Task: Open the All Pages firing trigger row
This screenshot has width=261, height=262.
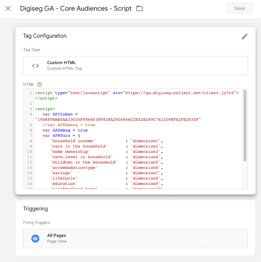Action: [x=135, y=239]
